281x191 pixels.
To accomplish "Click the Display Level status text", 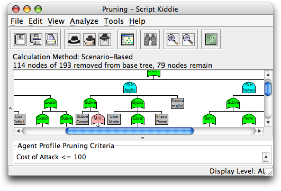I will [237, 171].
